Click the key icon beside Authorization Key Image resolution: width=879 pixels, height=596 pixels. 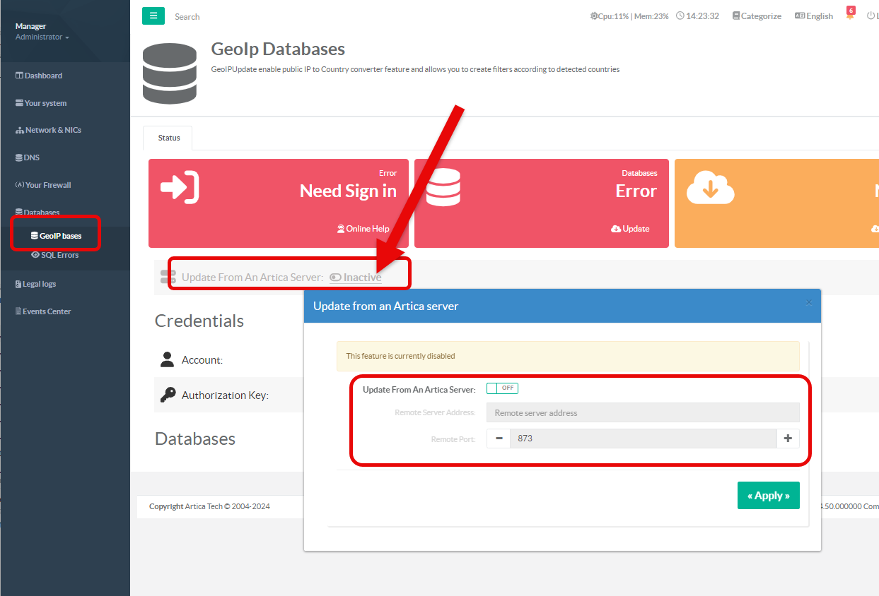(x=168, y=395)
